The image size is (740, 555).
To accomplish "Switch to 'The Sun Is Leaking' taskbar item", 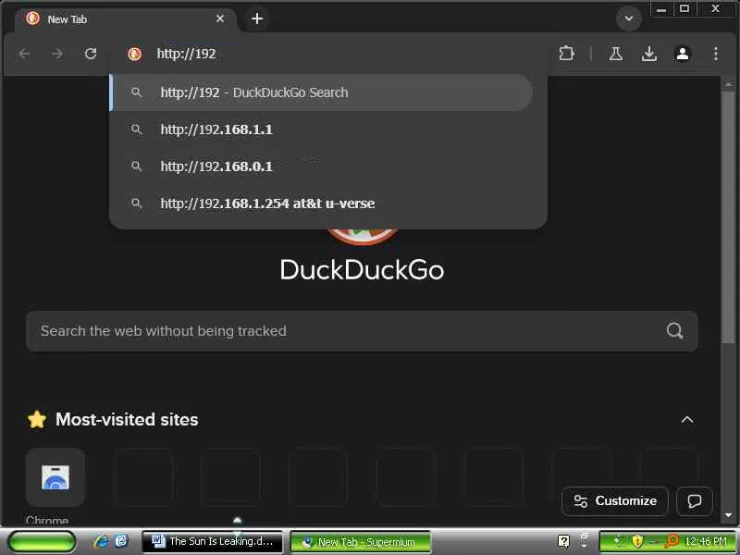I will [x=213, y=541].
